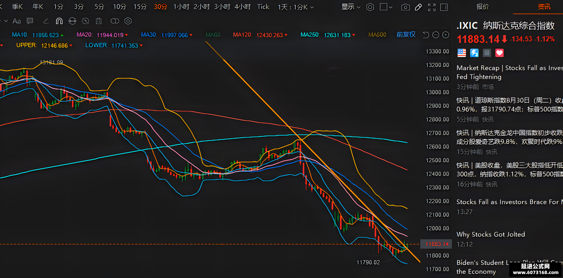Screen dimensions: 563x278
Task: Click the screenshot camera icon
Action: 405,7
